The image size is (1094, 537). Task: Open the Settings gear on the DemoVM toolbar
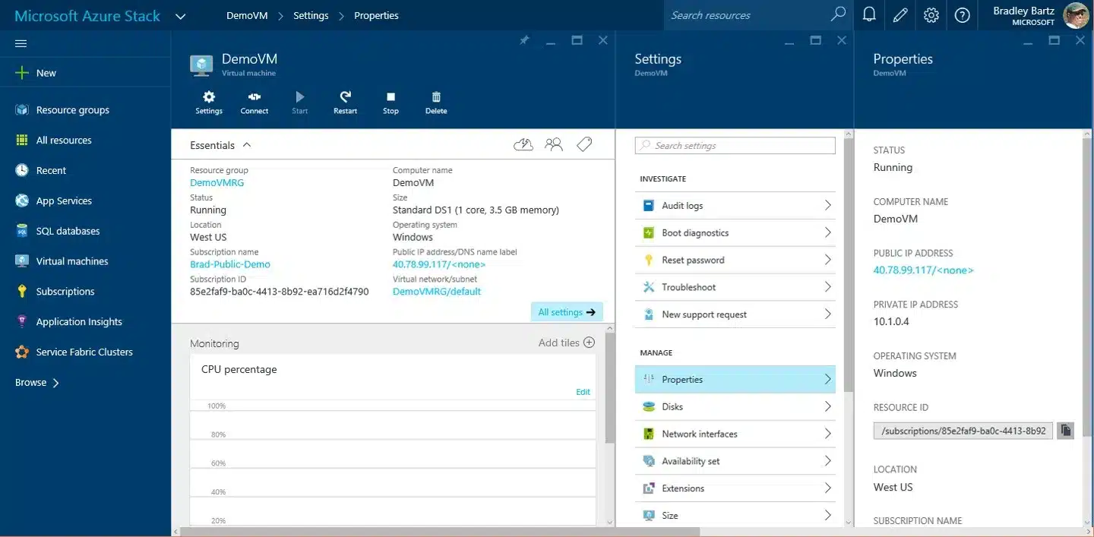[208, 103]
